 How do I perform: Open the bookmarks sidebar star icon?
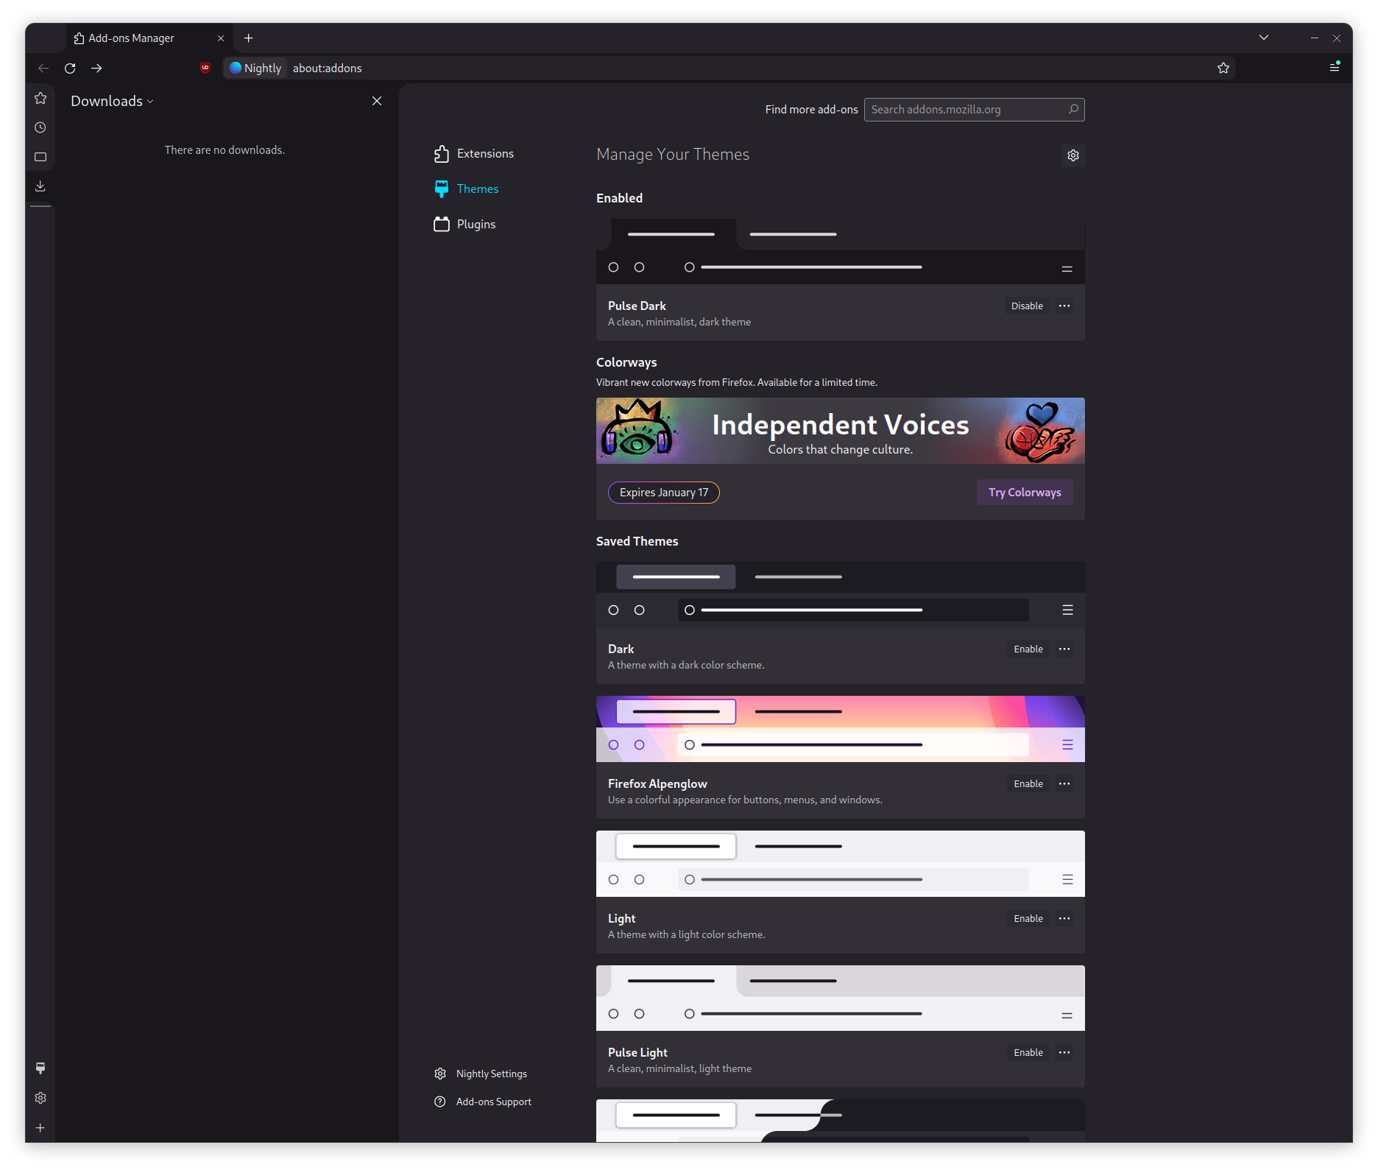pos(40,98)
